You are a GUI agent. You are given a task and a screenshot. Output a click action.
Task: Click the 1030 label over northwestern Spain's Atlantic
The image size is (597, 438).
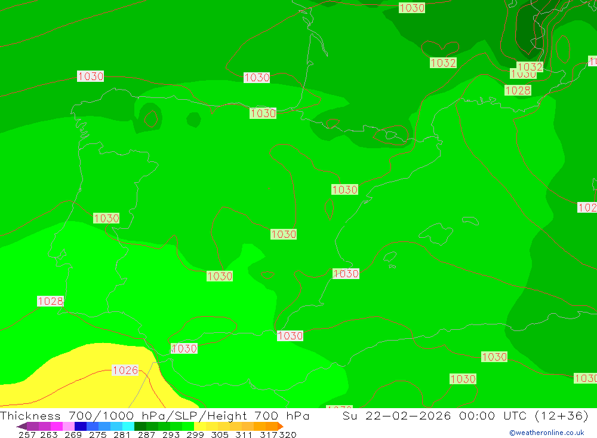pyautogui.click(x=90, y=76)
